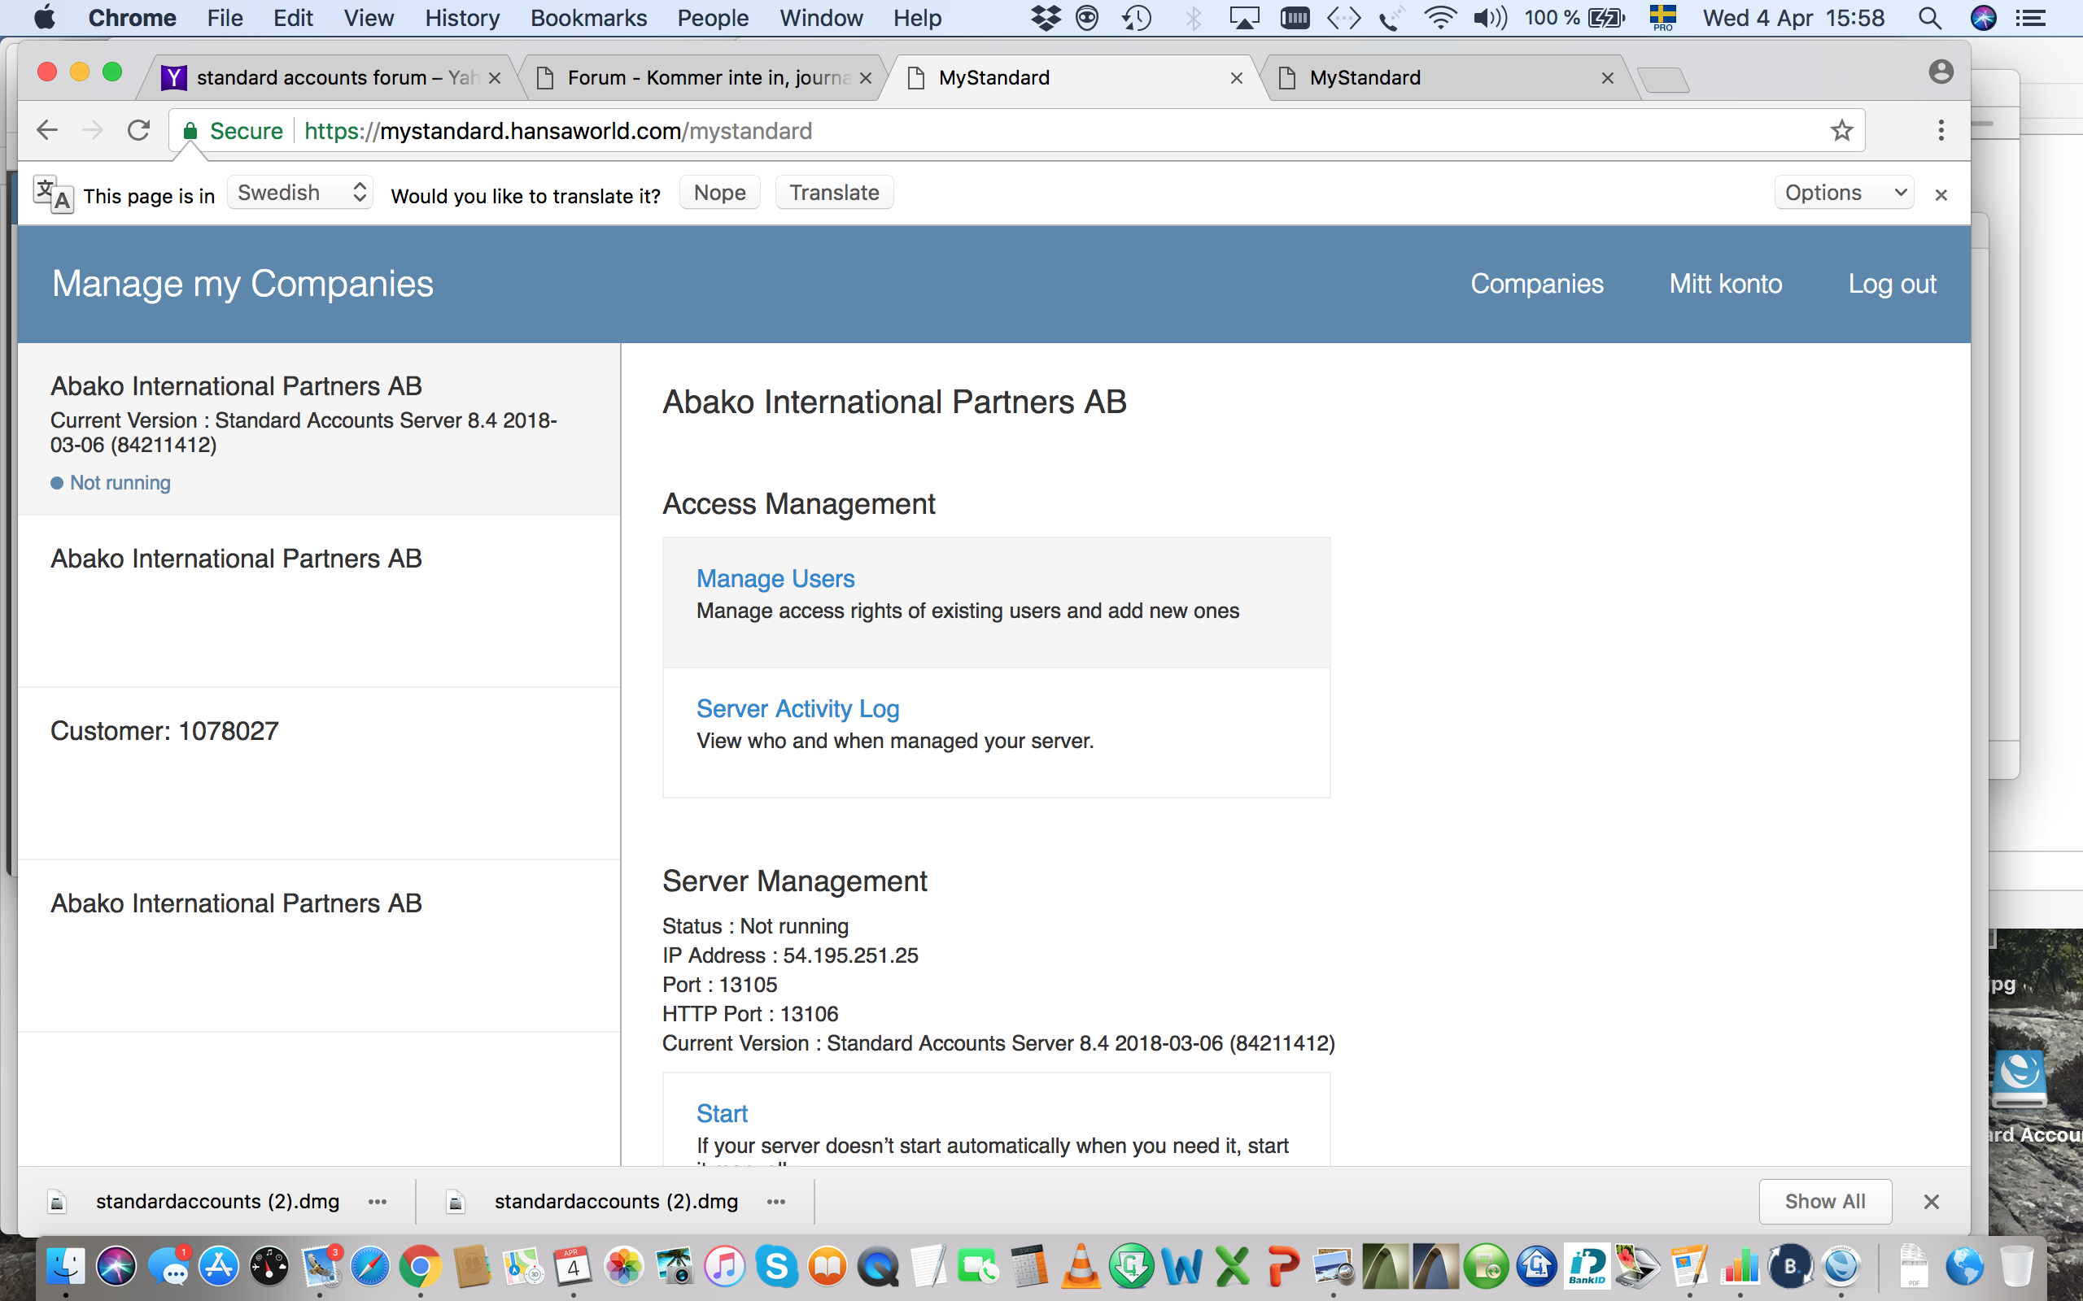This screenshot has height=1301, width=2083.
Task: Click the Translate button
Action: 834,193
